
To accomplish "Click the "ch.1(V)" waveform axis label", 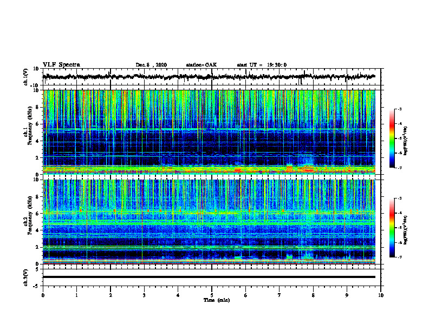I will pyautogui.click(x=26, y=77).
